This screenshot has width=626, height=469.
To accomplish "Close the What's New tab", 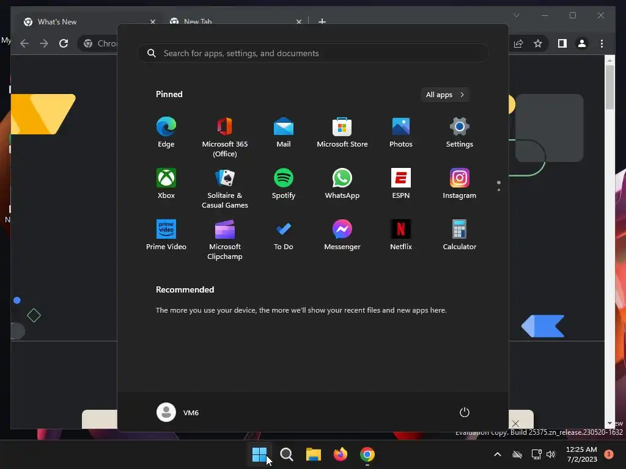I will click(152, 22).
